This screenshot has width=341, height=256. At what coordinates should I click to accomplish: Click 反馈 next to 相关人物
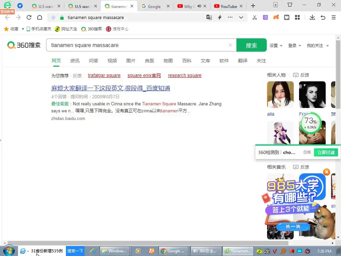(301, 75)
